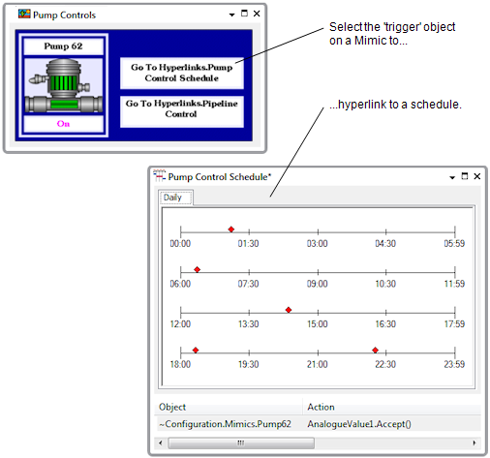Close the Pump Controls window

257,14
